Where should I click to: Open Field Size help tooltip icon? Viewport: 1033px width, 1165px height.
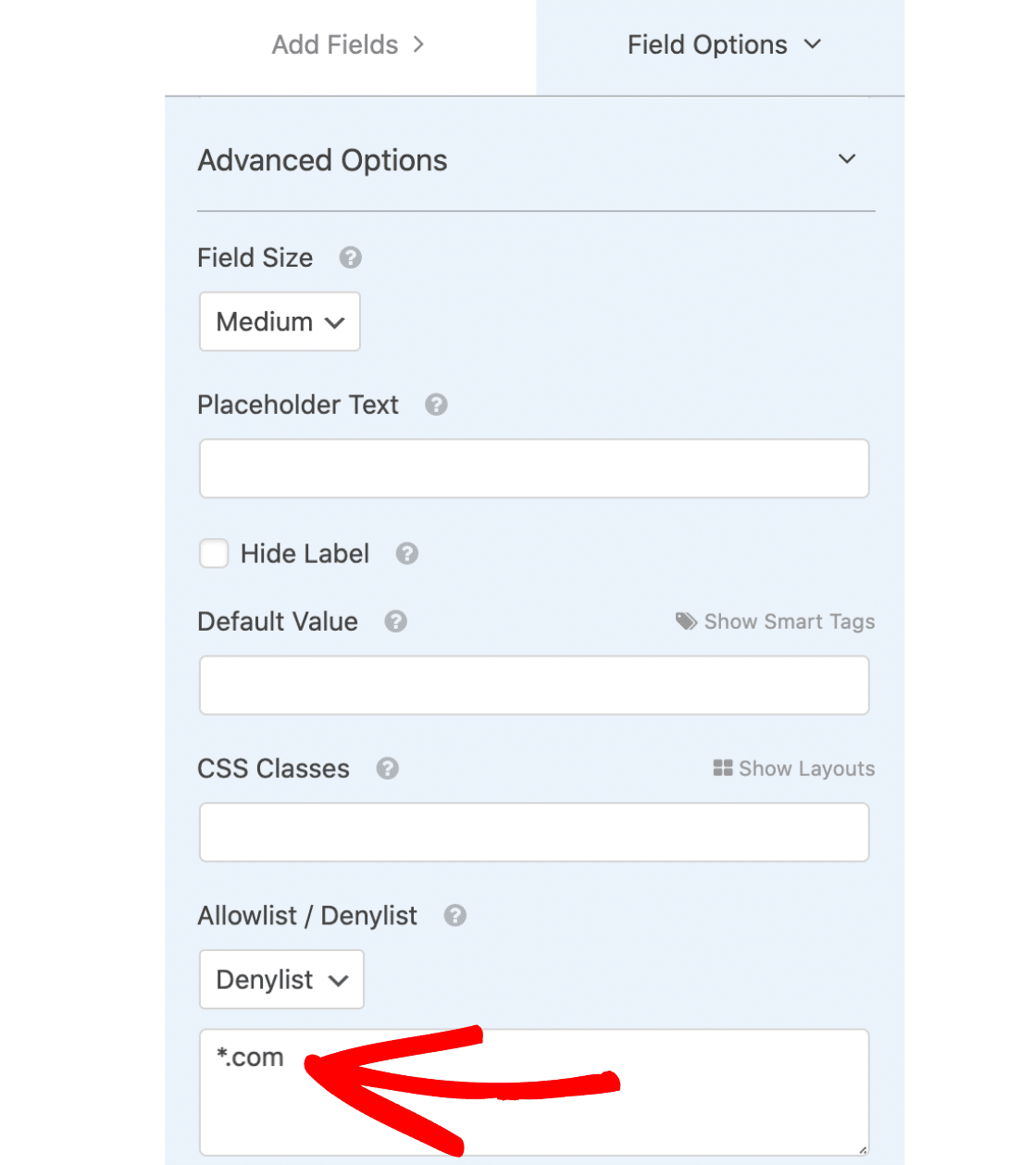click(x=350, y=257)
